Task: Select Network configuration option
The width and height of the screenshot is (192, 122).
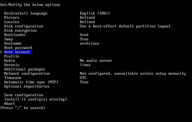Action: pyautogui.click(x=27, y=73)
